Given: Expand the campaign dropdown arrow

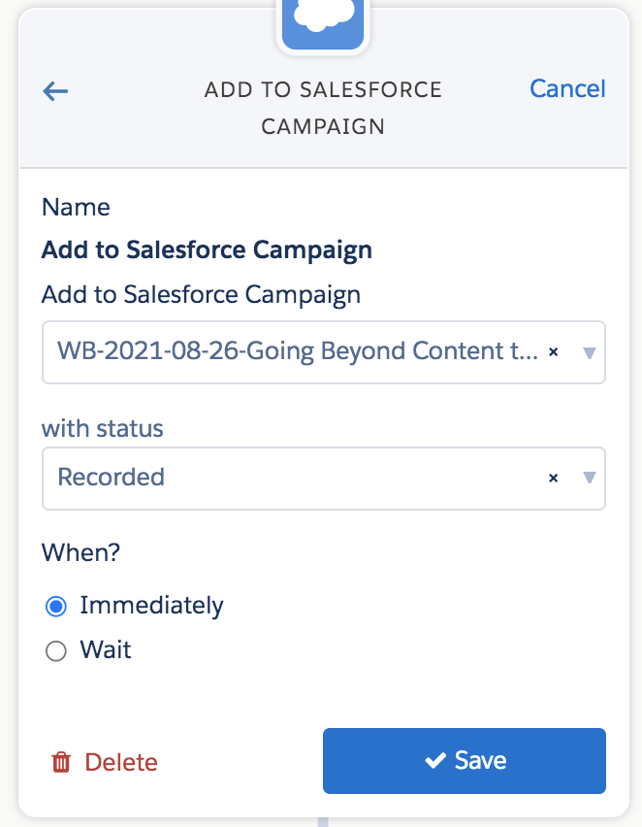Looking at the screenshot, I should coord(590,352).
